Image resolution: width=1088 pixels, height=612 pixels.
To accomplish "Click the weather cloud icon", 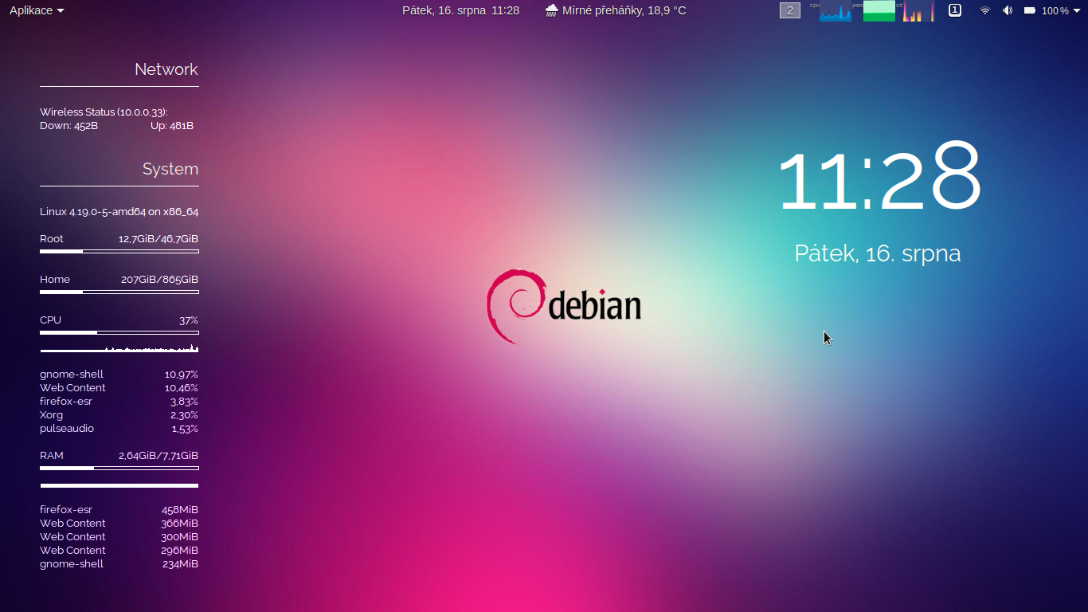I will click(551, 10).
